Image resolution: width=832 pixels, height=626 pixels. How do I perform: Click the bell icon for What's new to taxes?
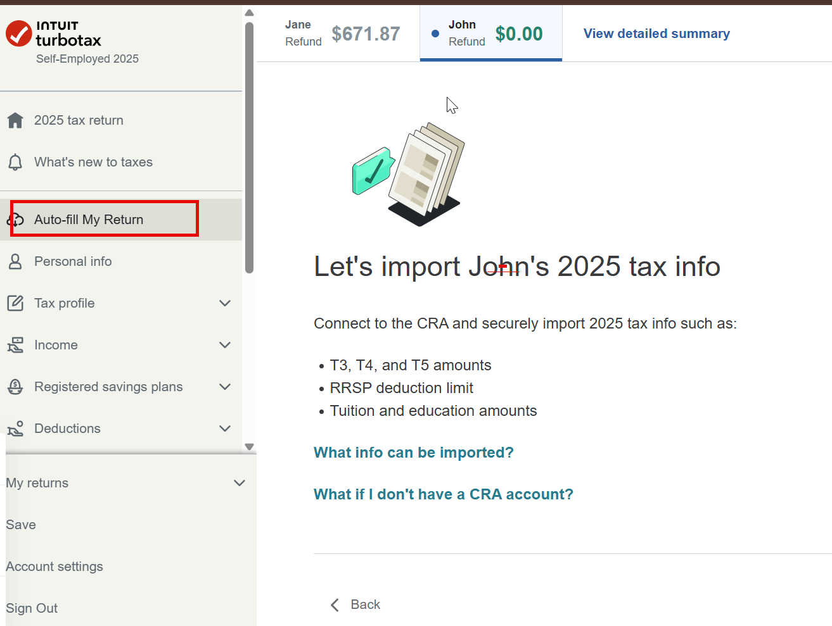(x=15, y=162)
